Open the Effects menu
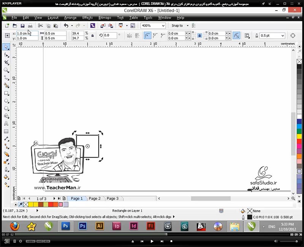Image resolution: width=304 pixels, height=247 pixels. pos(87,17)
